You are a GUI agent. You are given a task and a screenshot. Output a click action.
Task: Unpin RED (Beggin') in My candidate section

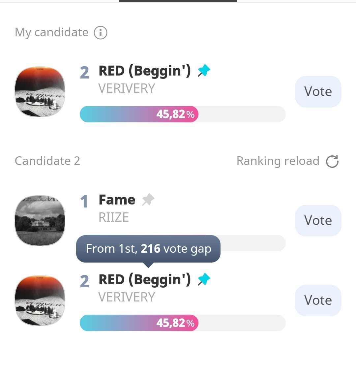[204, 71]
